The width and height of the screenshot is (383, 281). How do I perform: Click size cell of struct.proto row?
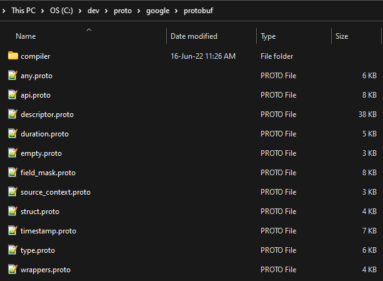click(369, 212)
